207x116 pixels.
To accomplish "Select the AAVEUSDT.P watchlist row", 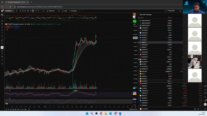I will [161, 33].
